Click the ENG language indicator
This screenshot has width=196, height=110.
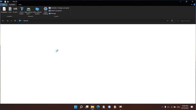pyautogui.click(x=178, y=107)
